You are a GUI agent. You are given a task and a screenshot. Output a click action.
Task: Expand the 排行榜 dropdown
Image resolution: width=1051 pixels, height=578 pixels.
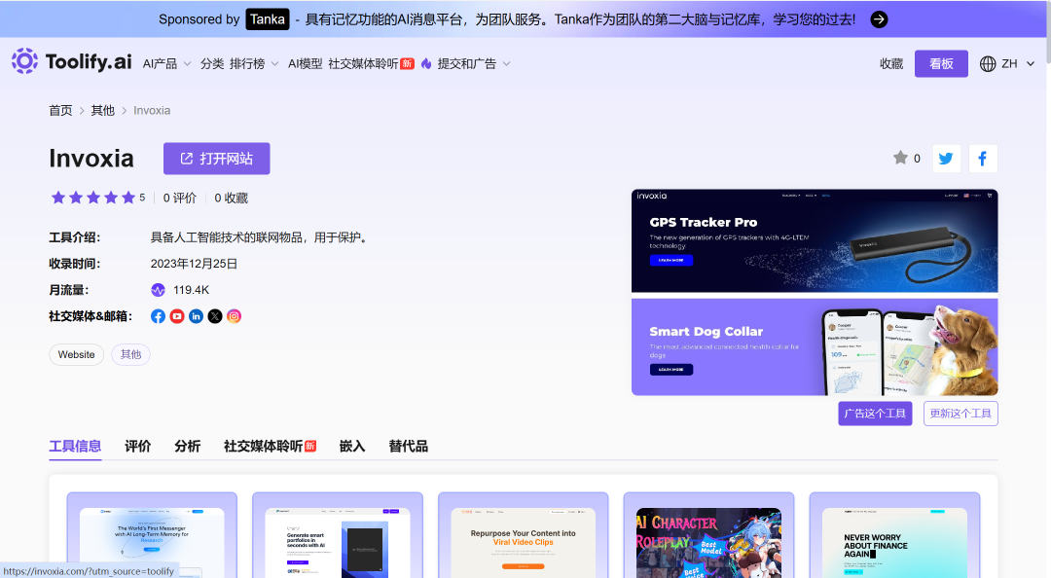coord(254,63)
